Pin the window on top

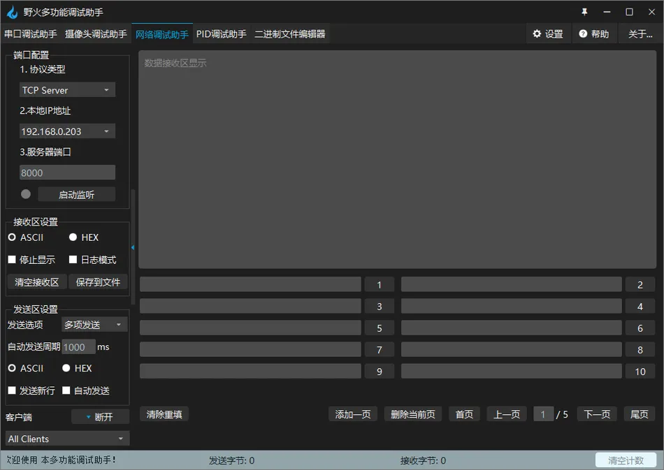point(584,12)
